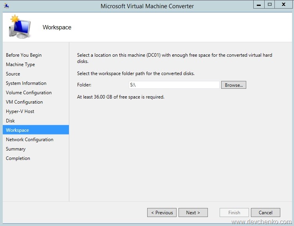The image size is (294, 226).
Task: Open the VM Configuration step
Action: 24,102
